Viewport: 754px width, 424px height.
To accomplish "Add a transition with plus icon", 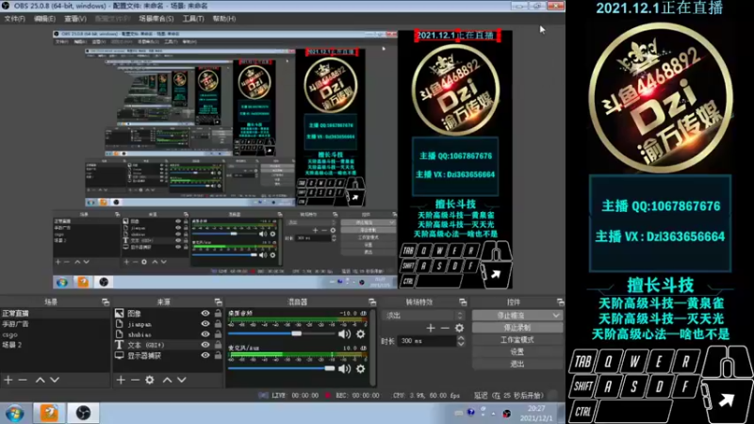I will click(x=431, y=328).
